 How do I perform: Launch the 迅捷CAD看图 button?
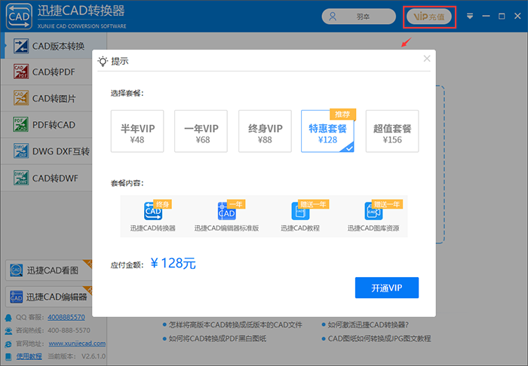(x=49, y=270)
